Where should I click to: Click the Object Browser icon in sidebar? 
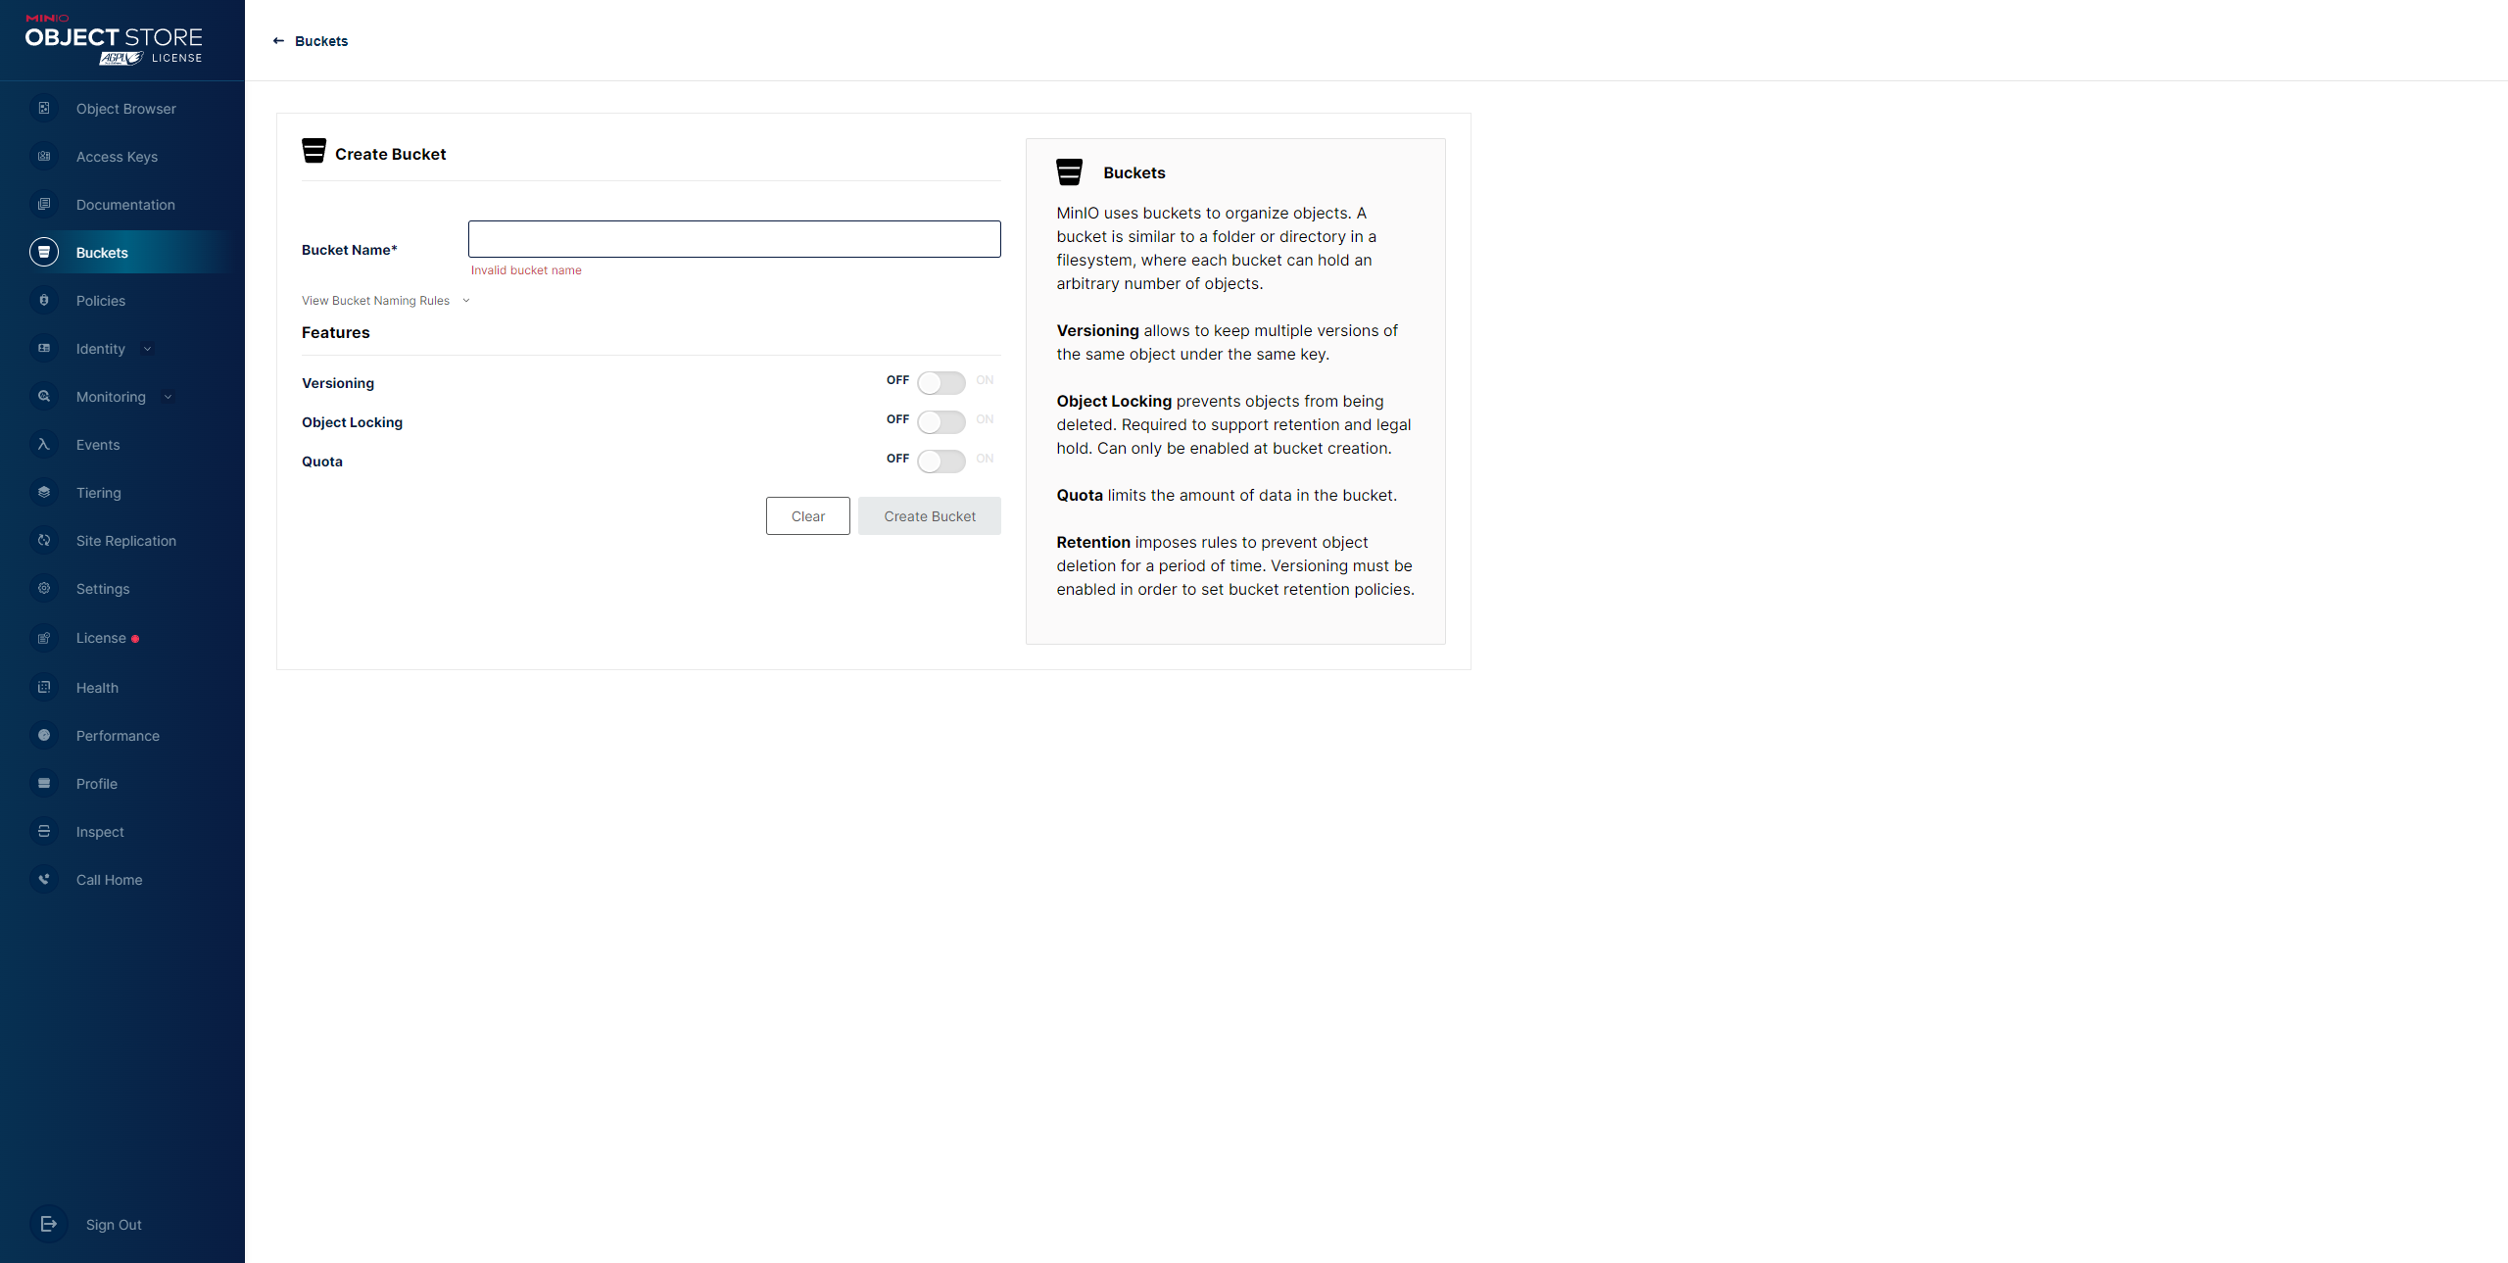point(43,108)
